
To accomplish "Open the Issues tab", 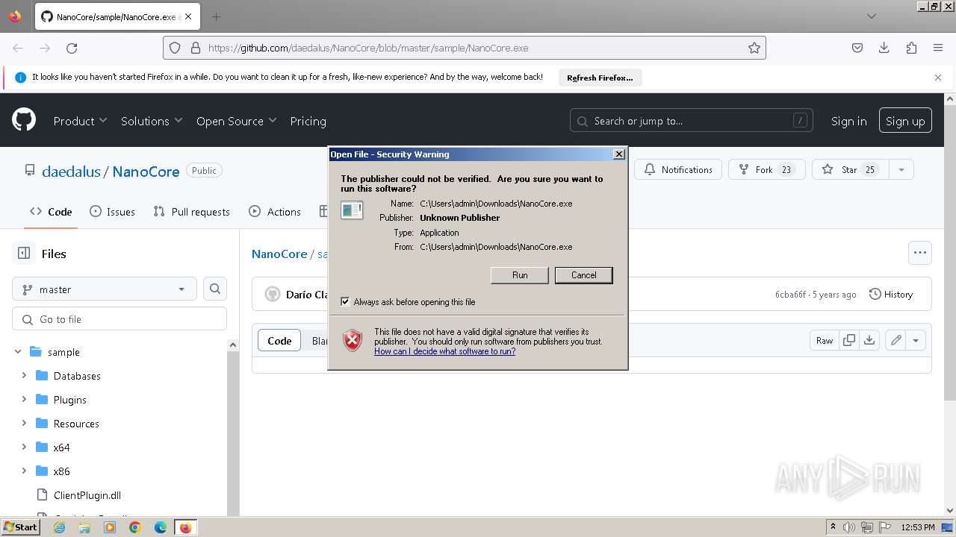I will click(112, 212).
